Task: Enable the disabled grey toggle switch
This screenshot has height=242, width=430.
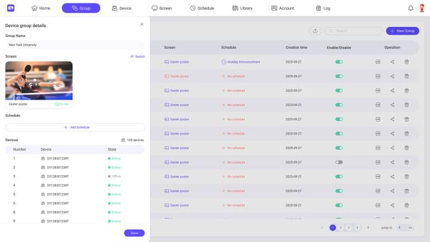Action: click(x=339, y=162)
